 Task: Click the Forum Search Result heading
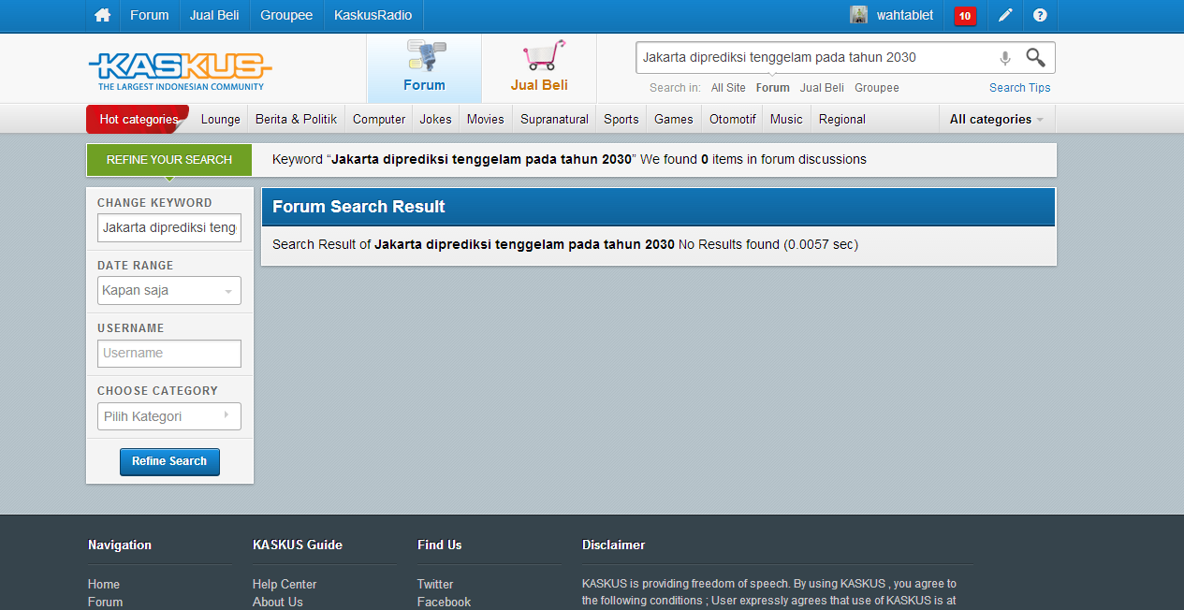(358, 207)
